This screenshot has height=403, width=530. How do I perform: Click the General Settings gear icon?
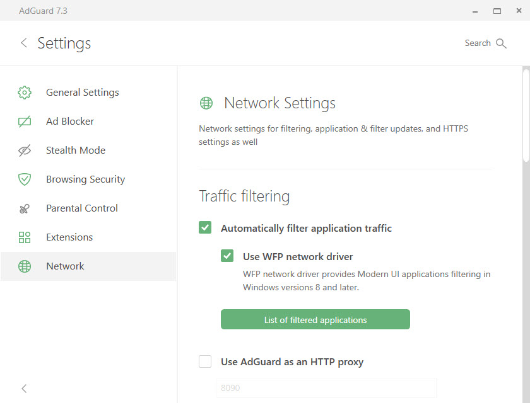25,93
